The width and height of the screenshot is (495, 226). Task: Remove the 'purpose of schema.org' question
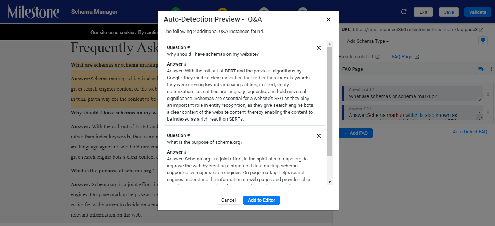tap(319, 136)
